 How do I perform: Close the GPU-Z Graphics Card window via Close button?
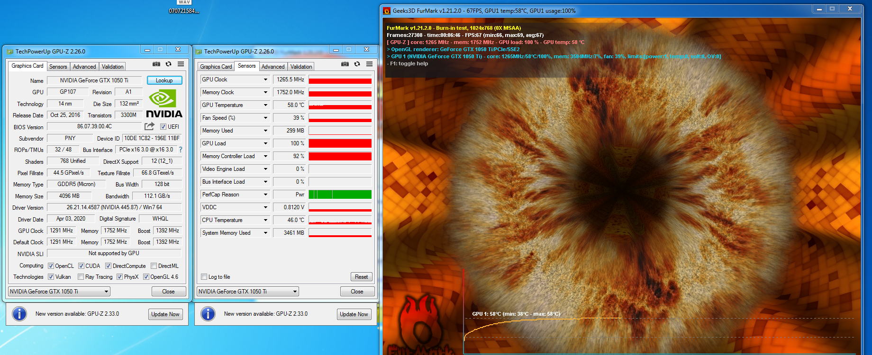168,292
